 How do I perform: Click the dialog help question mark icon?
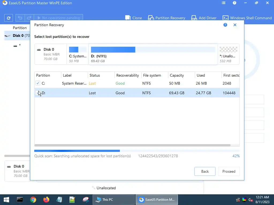point(225,25)
